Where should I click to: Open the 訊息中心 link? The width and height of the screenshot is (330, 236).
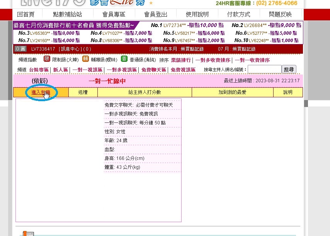point(70,49)
